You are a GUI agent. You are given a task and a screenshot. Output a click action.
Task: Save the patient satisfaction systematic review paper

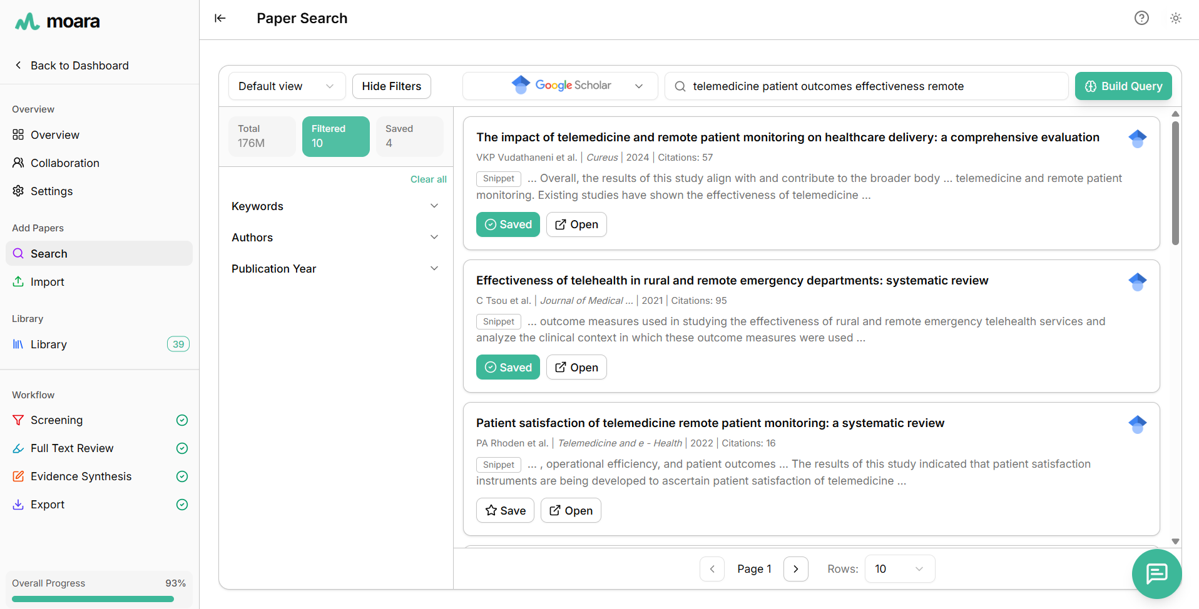pos(505,511)
